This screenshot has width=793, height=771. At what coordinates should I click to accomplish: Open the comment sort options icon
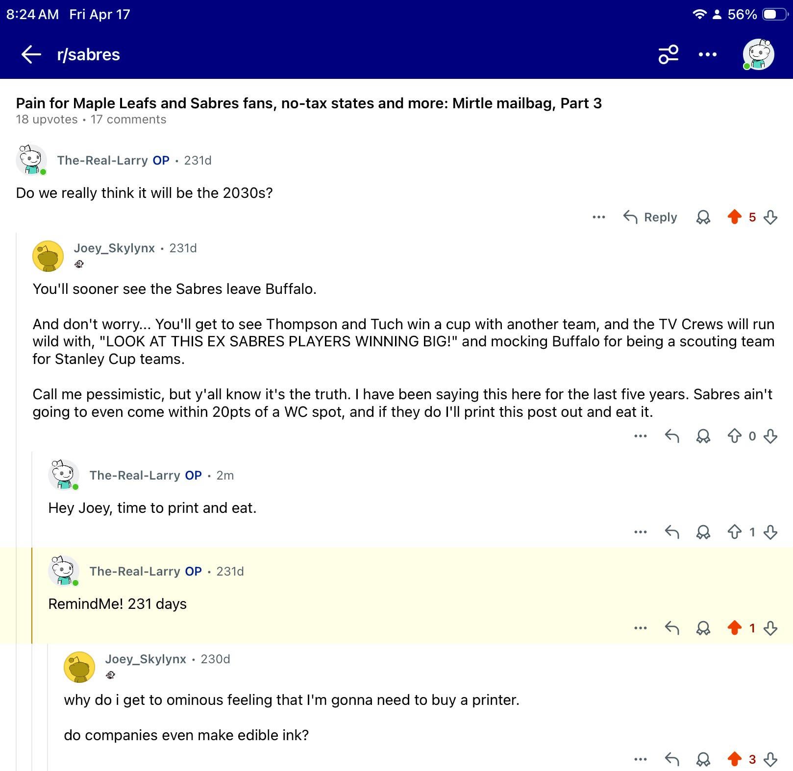[x=669, y=54]
